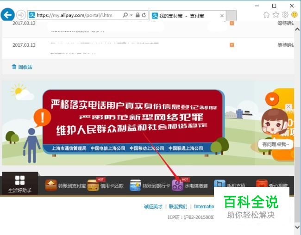Click the first row date 2017.03.13
301x235 pixels.
[x=24, y=23]
